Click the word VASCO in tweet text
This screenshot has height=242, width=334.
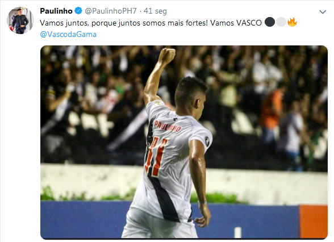249,23
